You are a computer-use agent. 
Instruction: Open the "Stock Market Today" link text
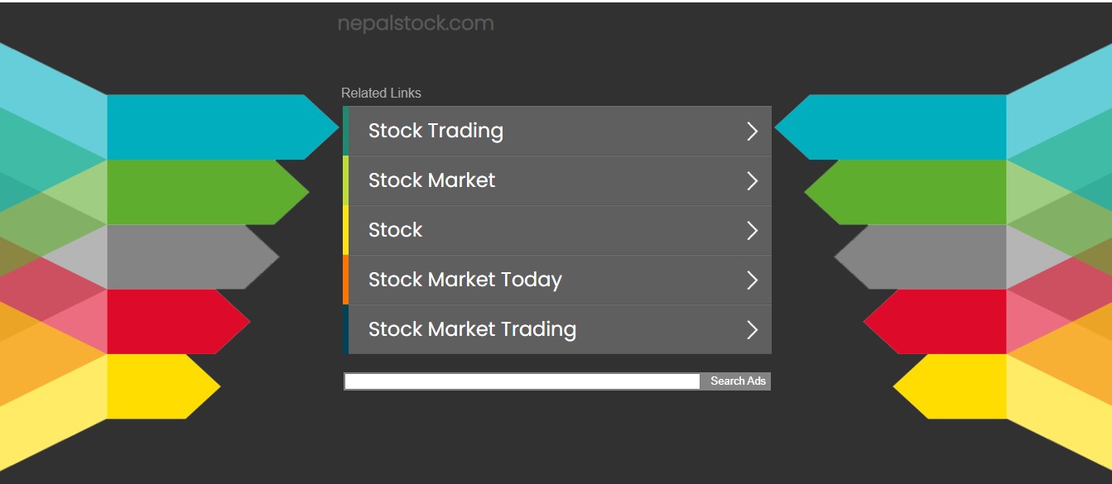click(x=465, y=280)
